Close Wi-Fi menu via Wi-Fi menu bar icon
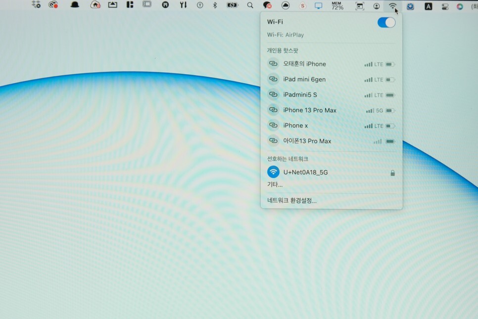 tap(393, 6)
